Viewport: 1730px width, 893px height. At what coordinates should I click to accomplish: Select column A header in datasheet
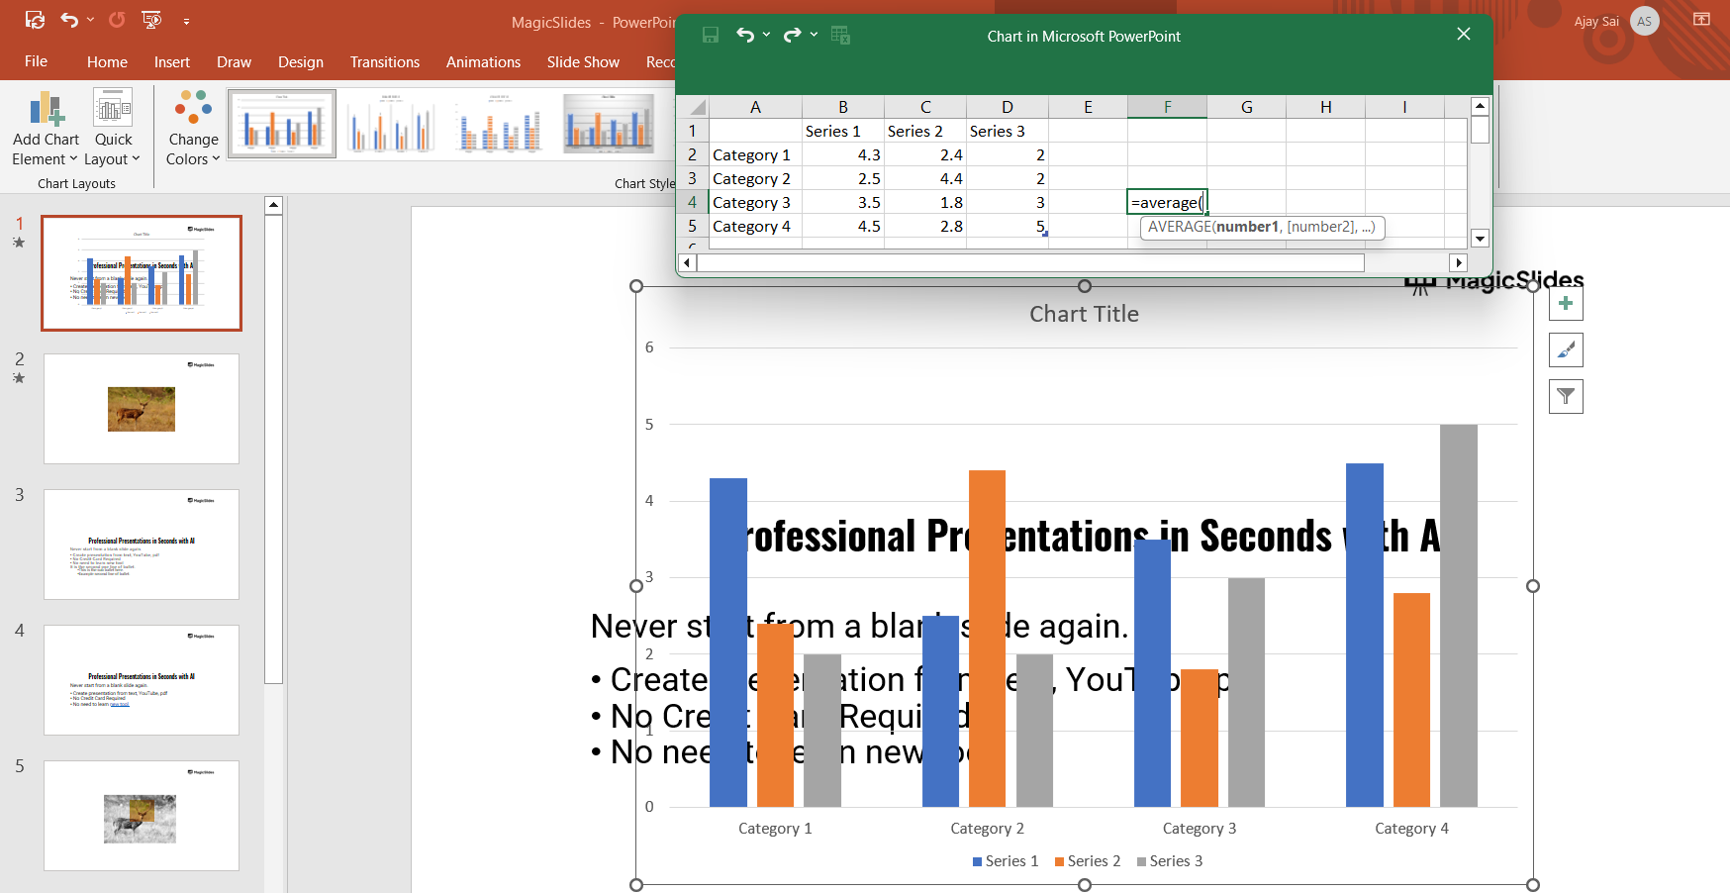click(x=755, y=107)
